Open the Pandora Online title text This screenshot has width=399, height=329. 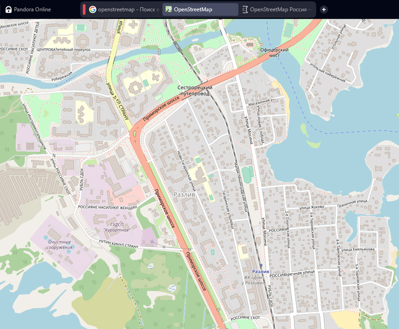32,10
